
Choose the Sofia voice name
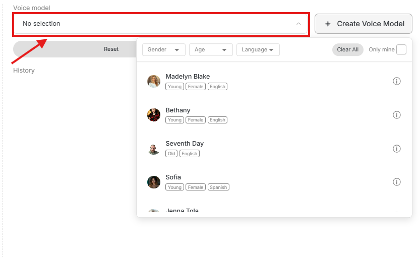click(173, 177)
